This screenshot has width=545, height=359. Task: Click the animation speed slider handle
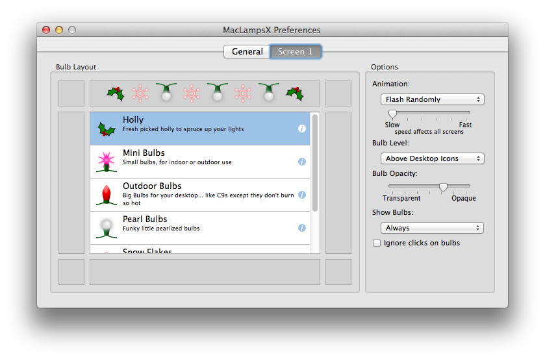[x=392, y=114]
